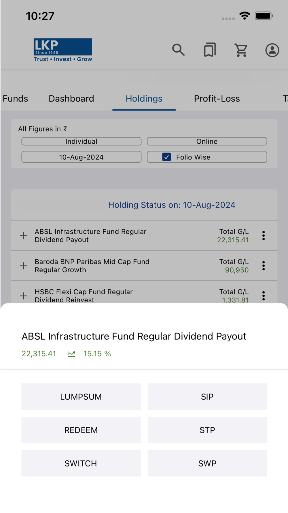
Task: Open the shopping cart
Action: click(x=241, y=50)
